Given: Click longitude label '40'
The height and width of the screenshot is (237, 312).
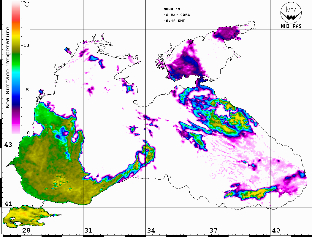Looking at the screenshot, I should pyautogui.click(x=276, y=230).
